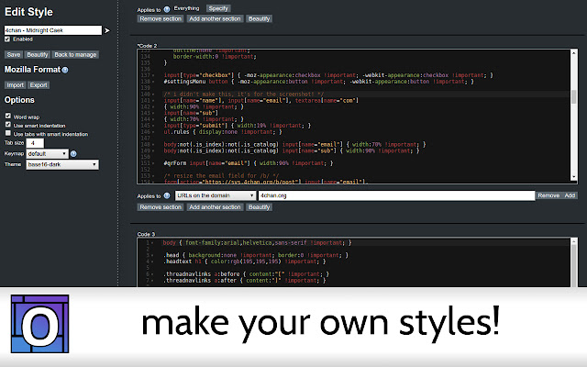Click help icon beside the URLs on the domain dropdown
The height and width of the screenshot is (367, 587).
click(166, 195)
